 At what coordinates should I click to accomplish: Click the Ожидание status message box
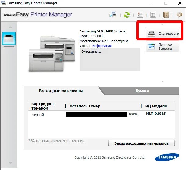coord(110,59)
